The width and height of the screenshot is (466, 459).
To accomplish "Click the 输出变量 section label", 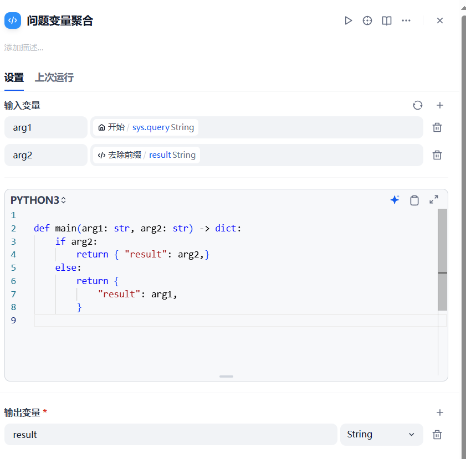I will pyautogui.click(x=22, y=412).
